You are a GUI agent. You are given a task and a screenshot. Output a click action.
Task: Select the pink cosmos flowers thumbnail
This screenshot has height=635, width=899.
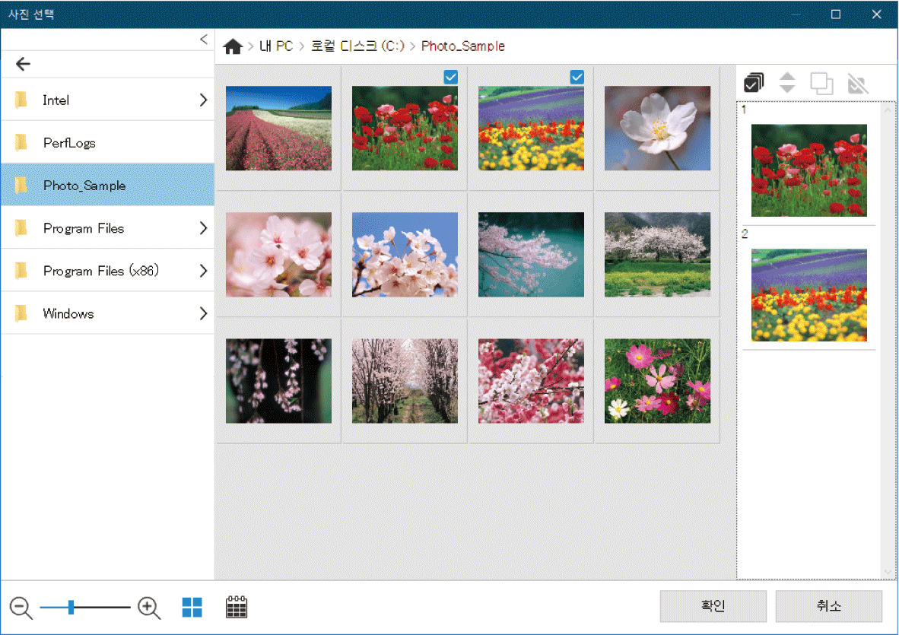657,380
